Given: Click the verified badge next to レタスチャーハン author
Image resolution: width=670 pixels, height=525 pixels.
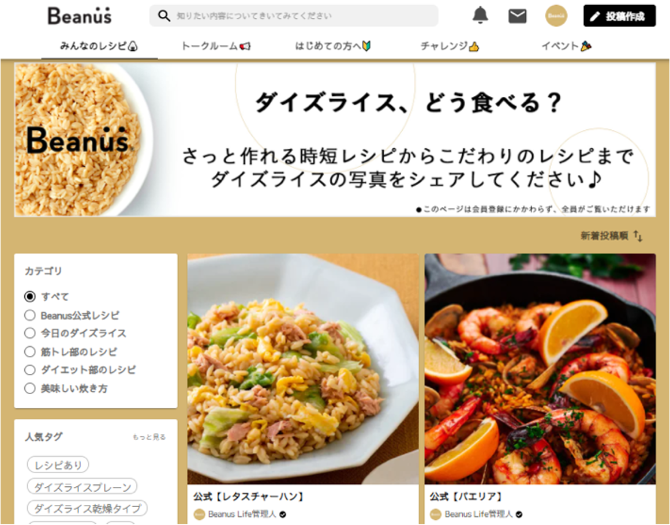Looking at the screenshot, I should (x=282, y=514).
